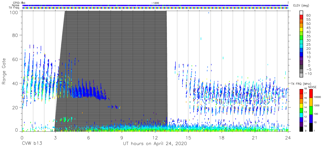Click the '25' label on the ELEV colorbar
This screenshot has height=149, width=324.
click(x=308, y=45)
